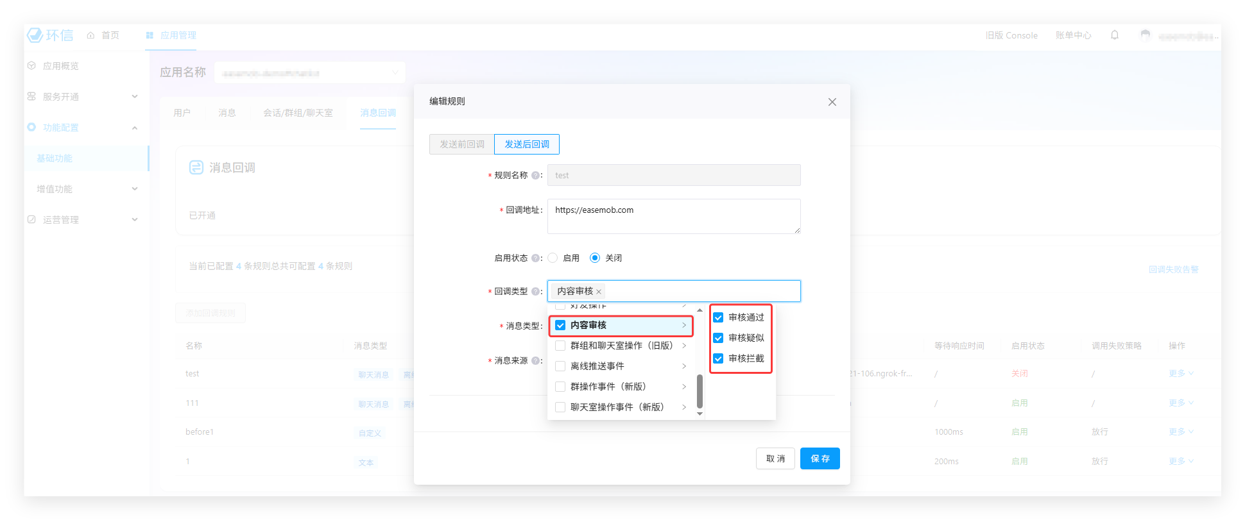1245x520 pixels.
Task: Select the 启用 radio button
Action: click(x=553, y=258)
